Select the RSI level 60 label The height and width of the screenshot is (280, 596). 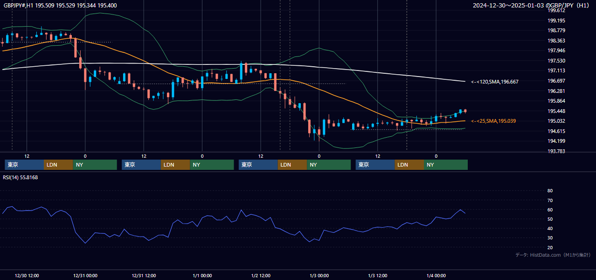[550, 210]
